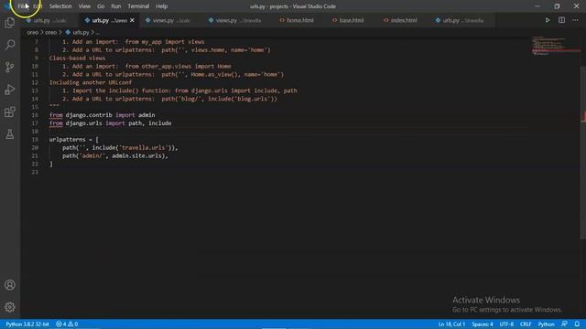Screen dimensions: 586x329
Task: Open the Run menu
Action: click(116, 6)
